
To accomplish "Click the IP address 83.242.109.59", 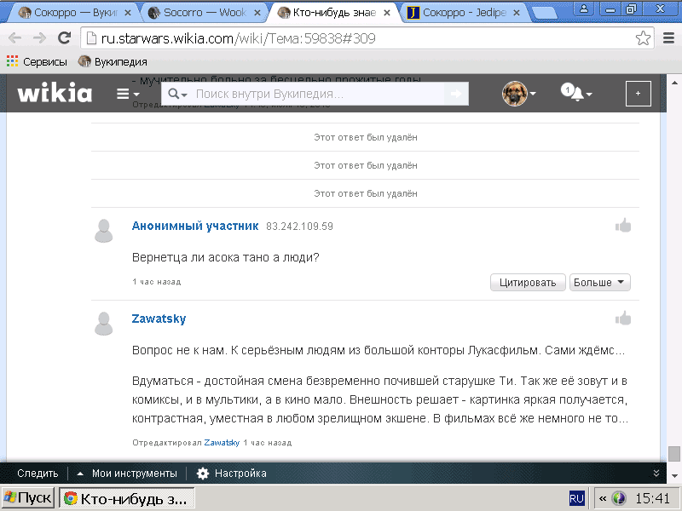I will pyautogui.click(x=299, y=227).
